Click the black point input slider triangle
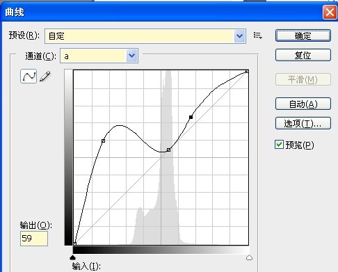338x272 pixels. (73, 257)
